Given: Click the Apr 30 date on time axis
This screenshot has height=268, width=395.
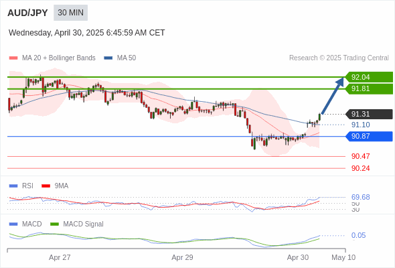Looking at the screenshot, I should coord(298,257).
